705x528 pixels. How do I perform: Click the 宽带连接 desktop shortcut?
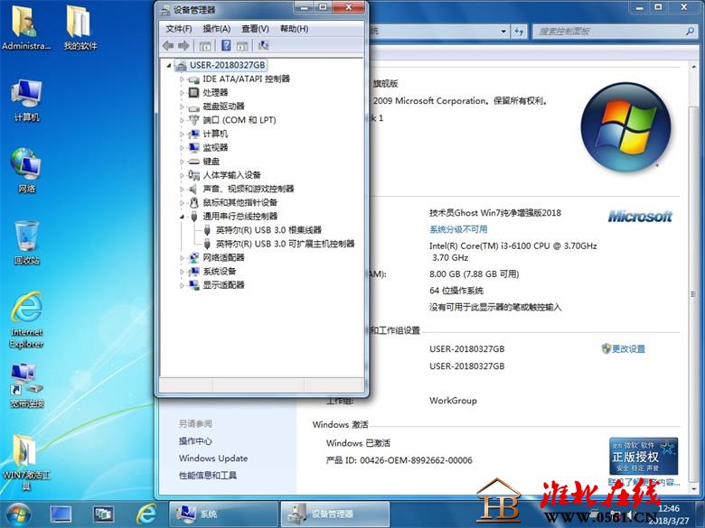point(26,386)
